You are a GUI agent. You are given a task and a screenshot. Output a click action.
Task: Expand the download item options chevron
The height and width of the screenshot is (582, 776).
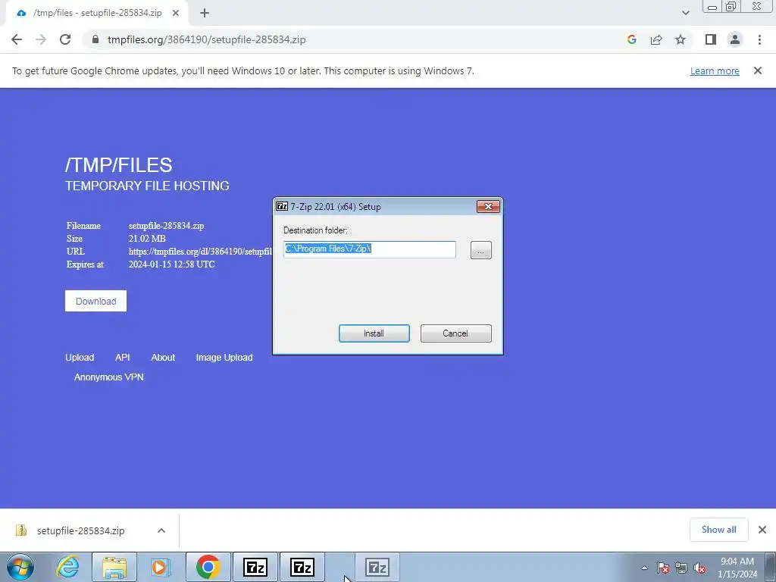(161, 530)
